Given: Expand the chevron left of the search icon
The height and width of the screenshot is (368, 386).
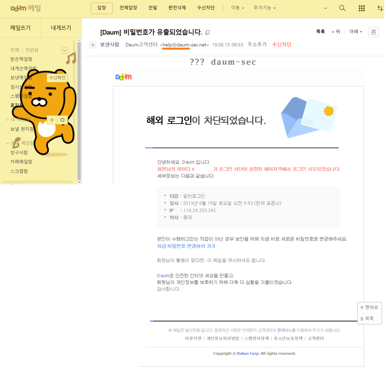Looking at the screenshot, I should click(325, 8).
